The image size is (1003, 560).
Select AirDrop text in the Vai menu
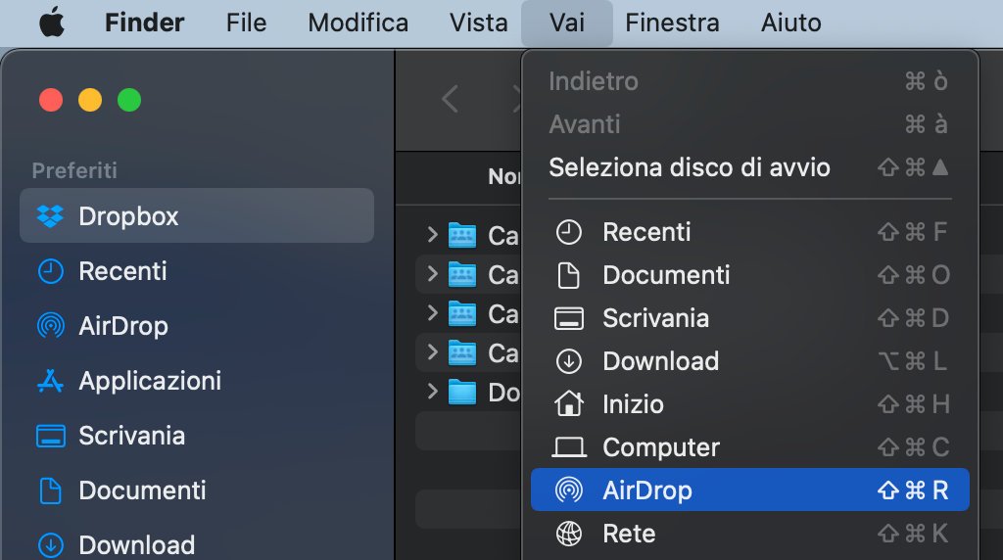pos(647,490)
